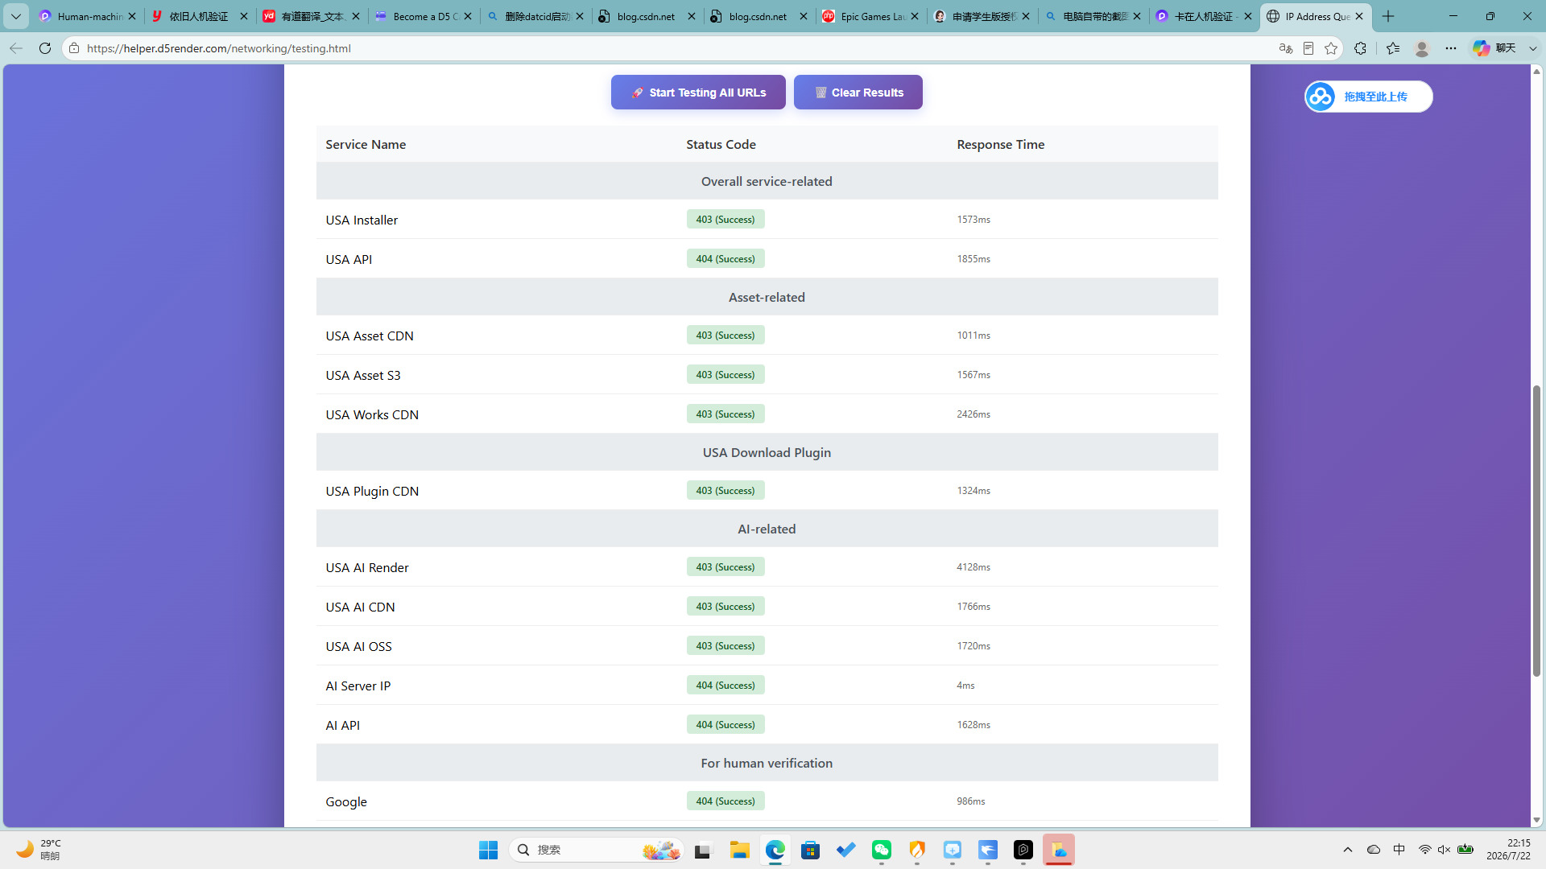This screenshot has height=869, width=1546.
Task: Add this page to favorites with star icon
Action: click(x=1331, y=48)
